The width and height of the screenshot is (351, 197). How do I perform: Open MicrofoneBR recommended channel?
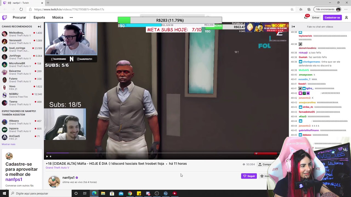click(22, 65)
